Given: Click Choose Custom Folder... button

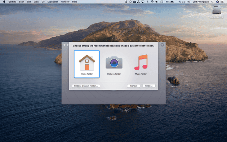Looking at the screenshot, I should coord(86,86).
